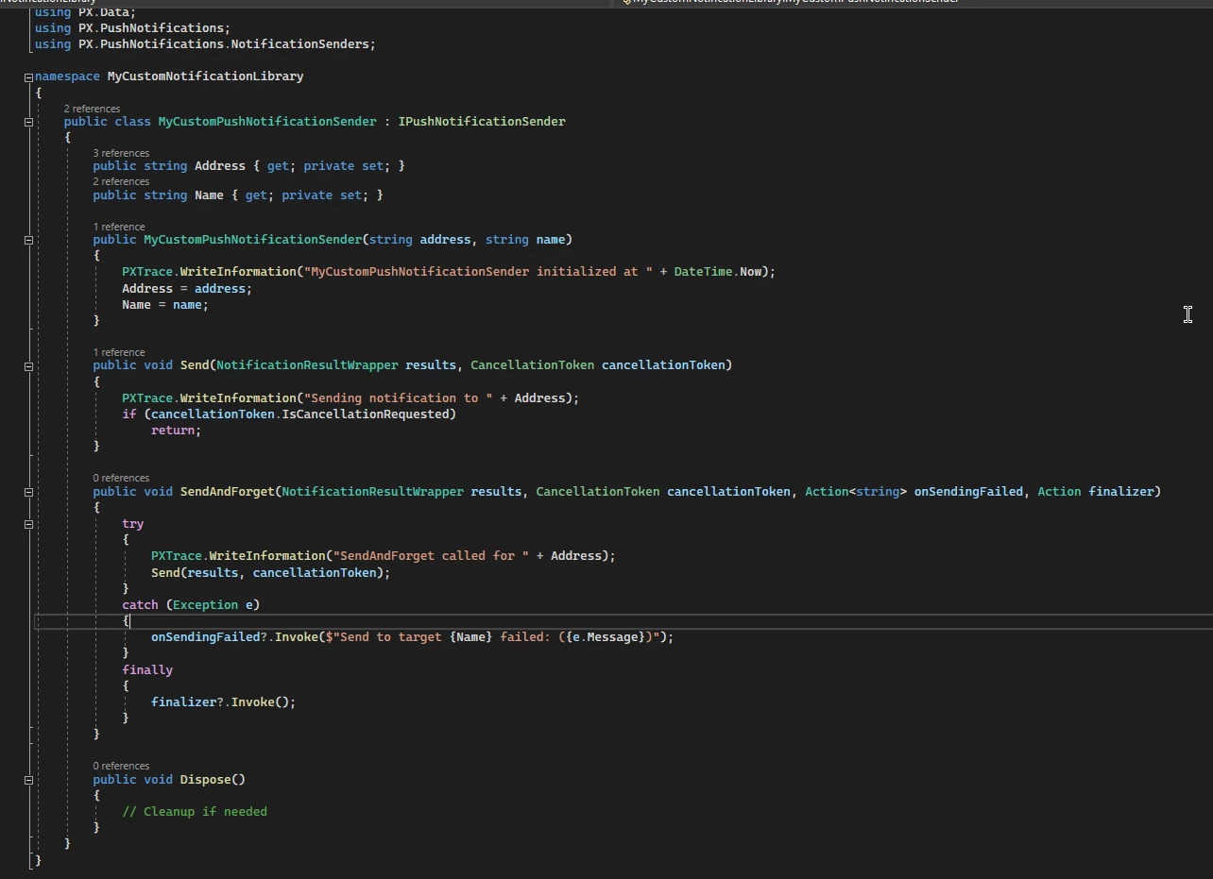Screen dimensions: 1213x879
Task: Collapse the Dispose method region
Action: tap(28, 780)
